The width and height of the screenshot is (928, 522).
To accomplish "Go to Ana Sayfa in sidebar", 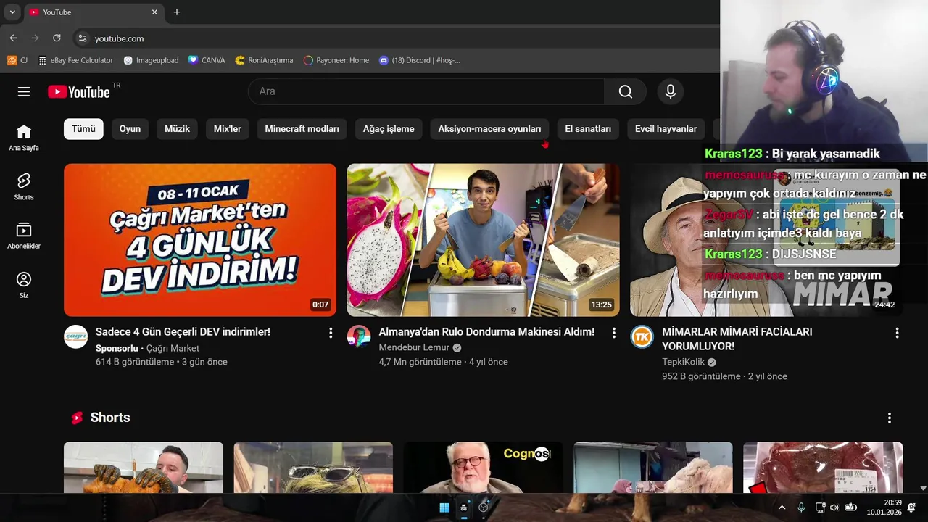I will [x=24, y=138].
